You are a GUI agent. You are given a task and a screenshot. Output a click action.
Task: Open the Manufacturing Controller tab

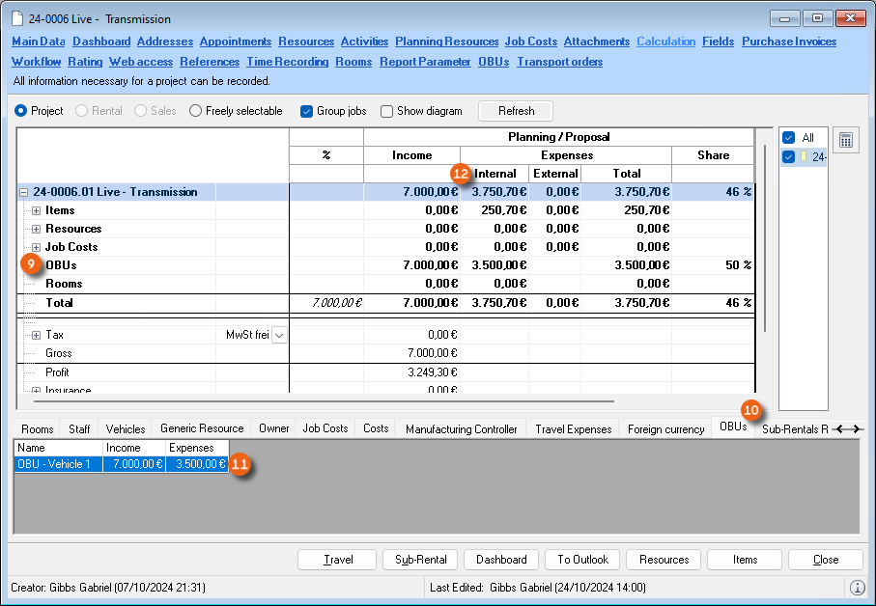coord(461,429)
